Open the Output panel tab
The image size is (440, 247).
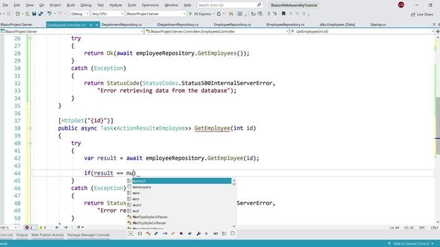pos(22,235)
